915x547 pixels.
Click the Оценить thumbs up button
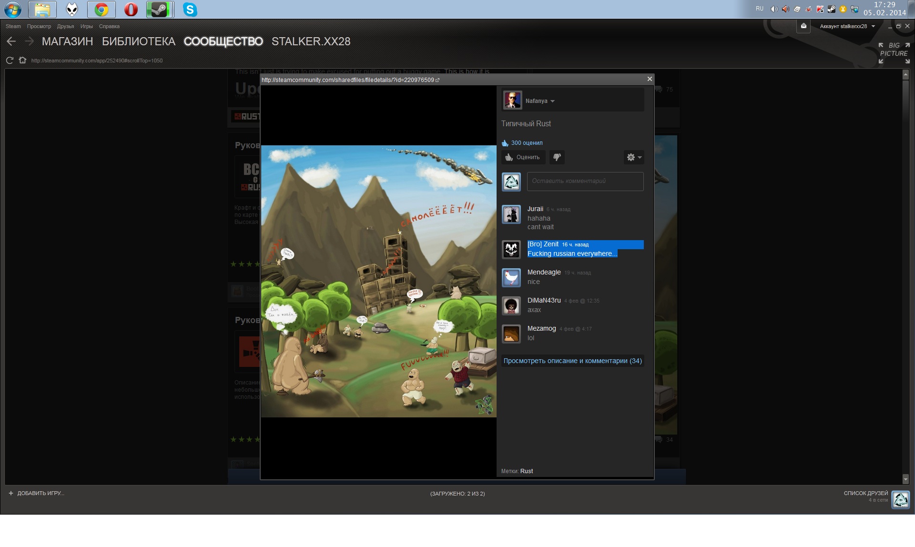click(523, 157)
